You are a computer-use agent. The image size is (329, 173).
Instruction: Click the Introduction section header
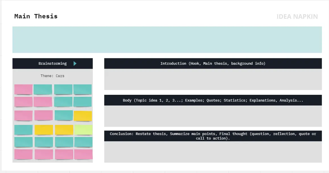(x=213, y=64)
